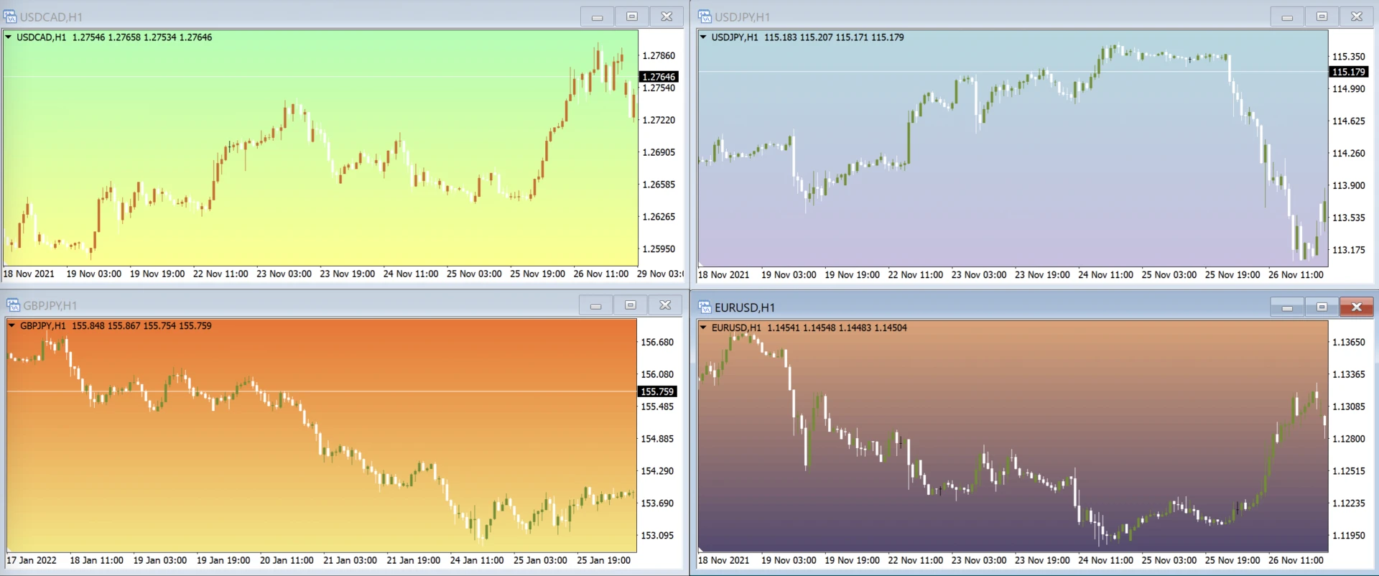Close the USDCAD,H1 chart window
The image size is (1379, 576).
667,17
